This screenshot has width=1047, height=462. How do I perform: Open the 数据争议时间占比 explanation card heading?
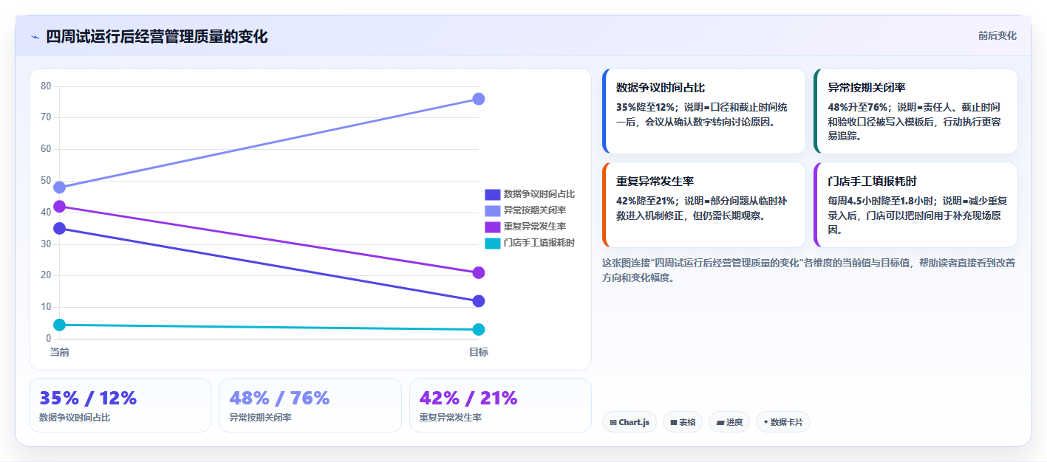pos(661,87)
